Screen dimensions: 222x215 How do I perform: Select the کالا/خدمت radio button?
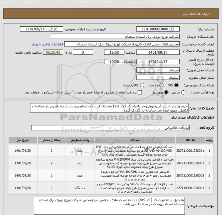point(142,85)
